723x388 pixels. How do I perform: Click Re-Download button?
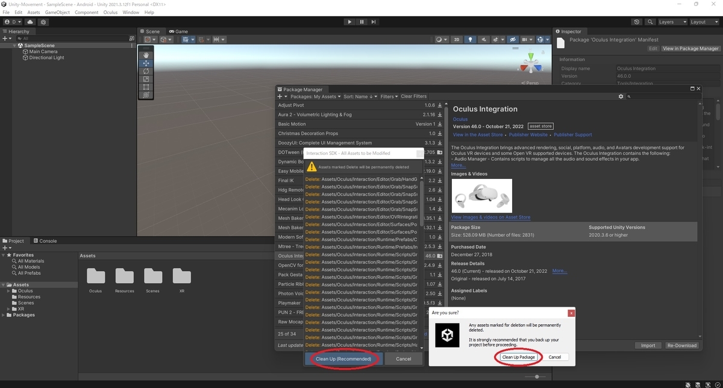681,345
